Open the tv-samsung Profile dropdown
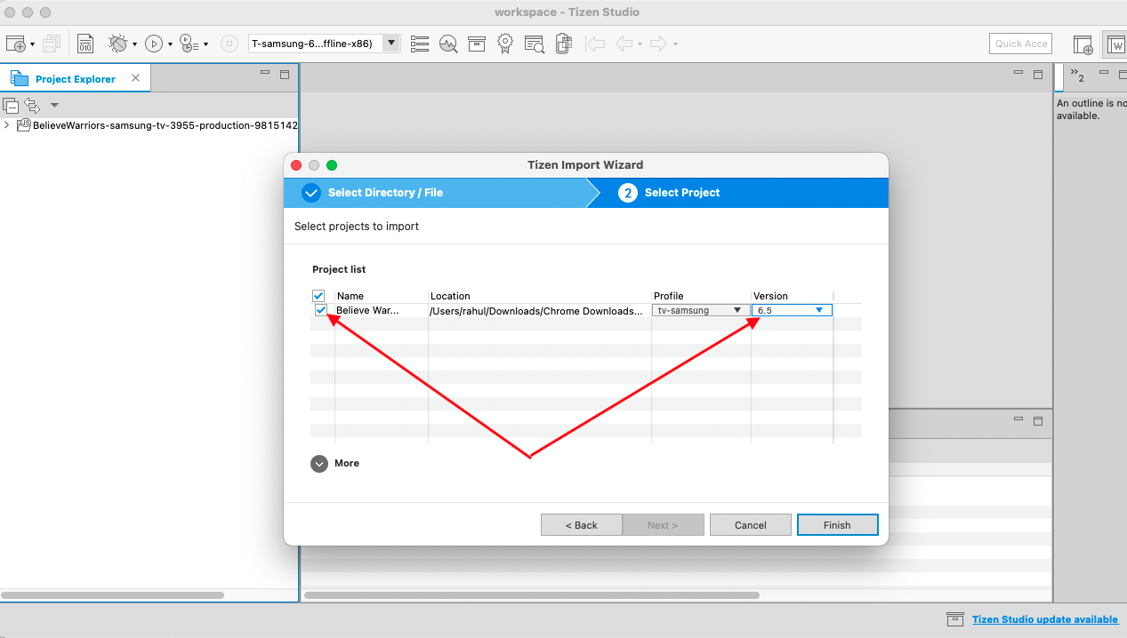 click(700, 310)
